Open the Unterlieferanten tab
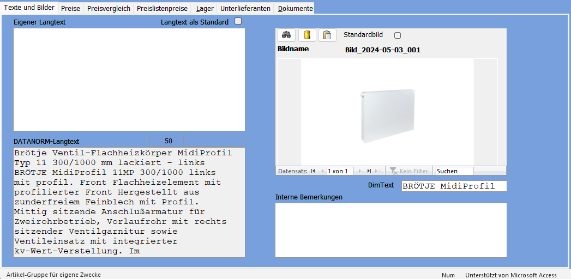The image size is (571, 279). 245,9
